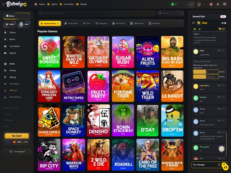231x173 pixels.
Task: Click the hashtag icon in chat
Action: click(199, 29)
